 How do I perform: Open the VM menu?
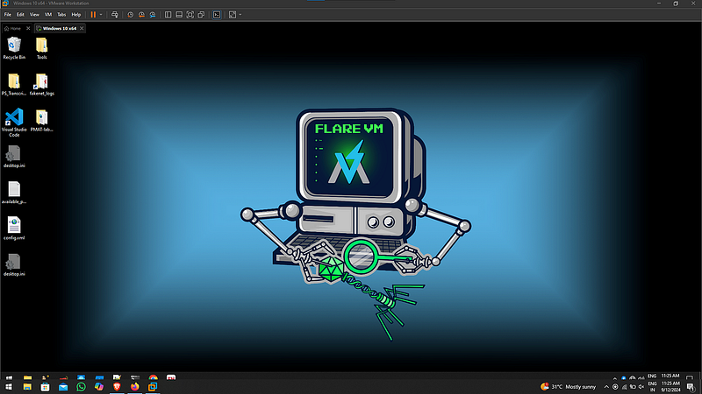48,15
